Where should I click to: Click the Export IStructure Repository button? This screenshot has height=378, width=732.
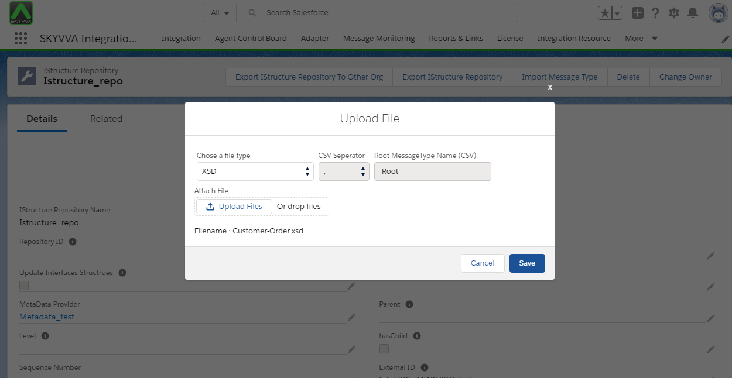click(453, 77)
